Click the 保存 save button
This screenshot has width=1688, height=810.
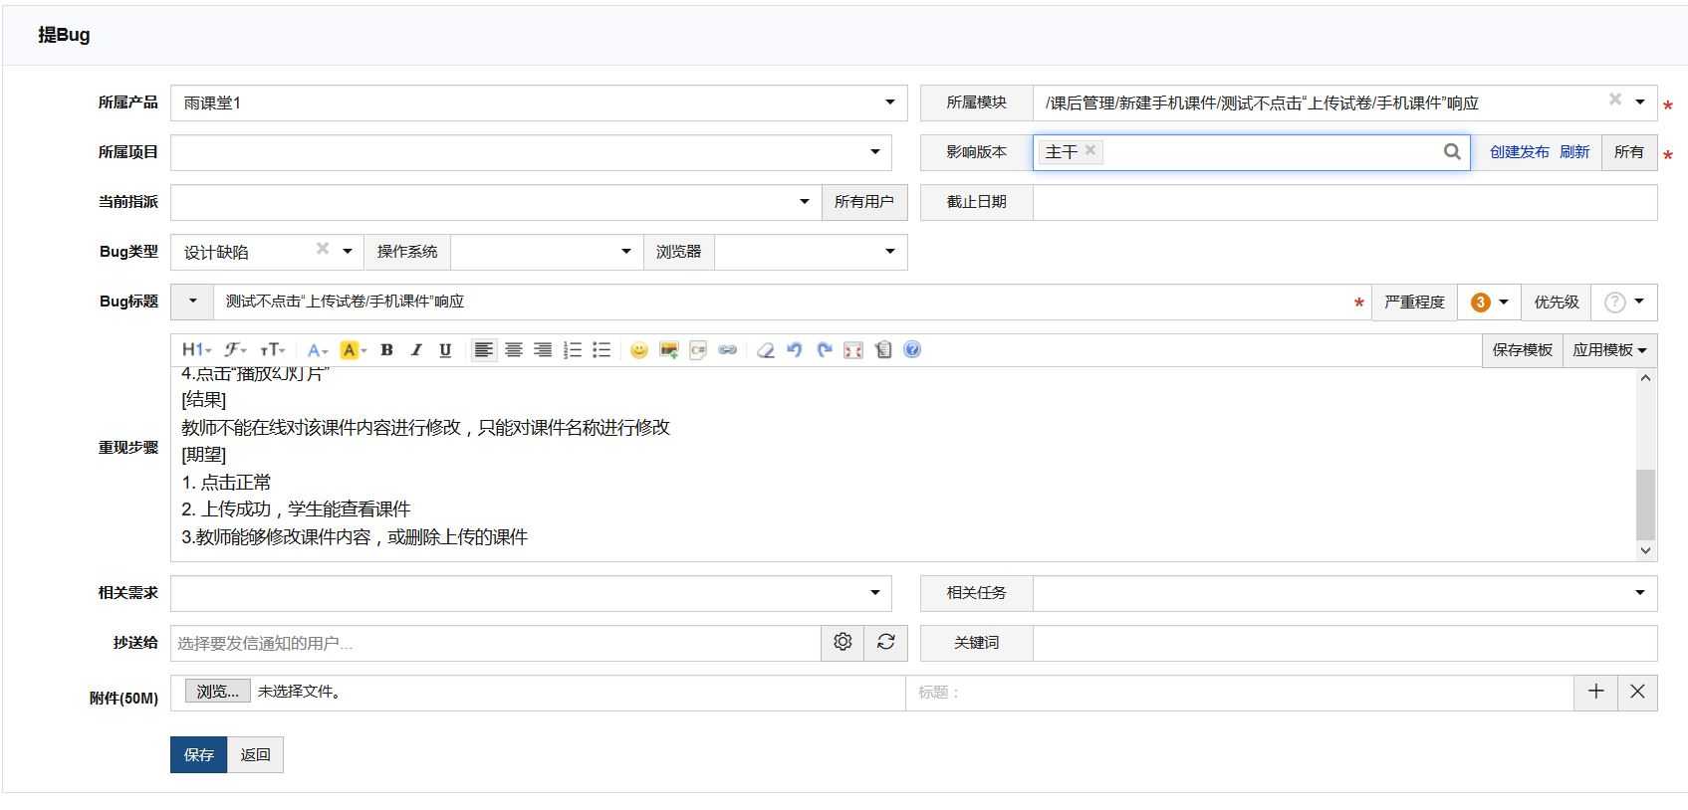198,754
